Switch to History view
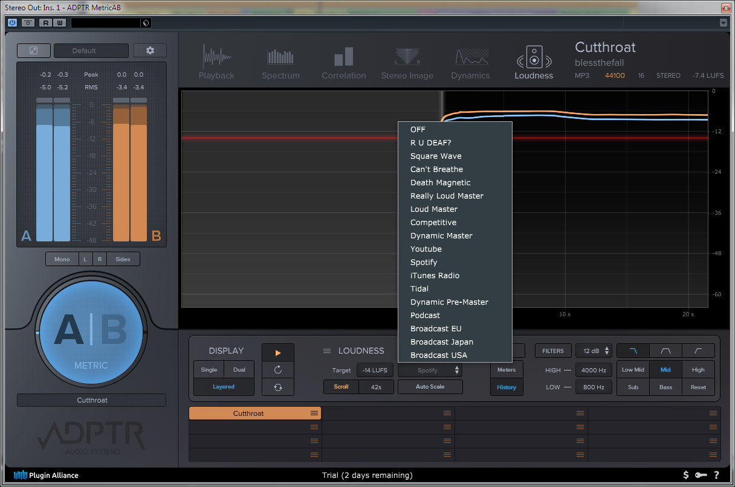735x487 pixels. click(507, 387)
